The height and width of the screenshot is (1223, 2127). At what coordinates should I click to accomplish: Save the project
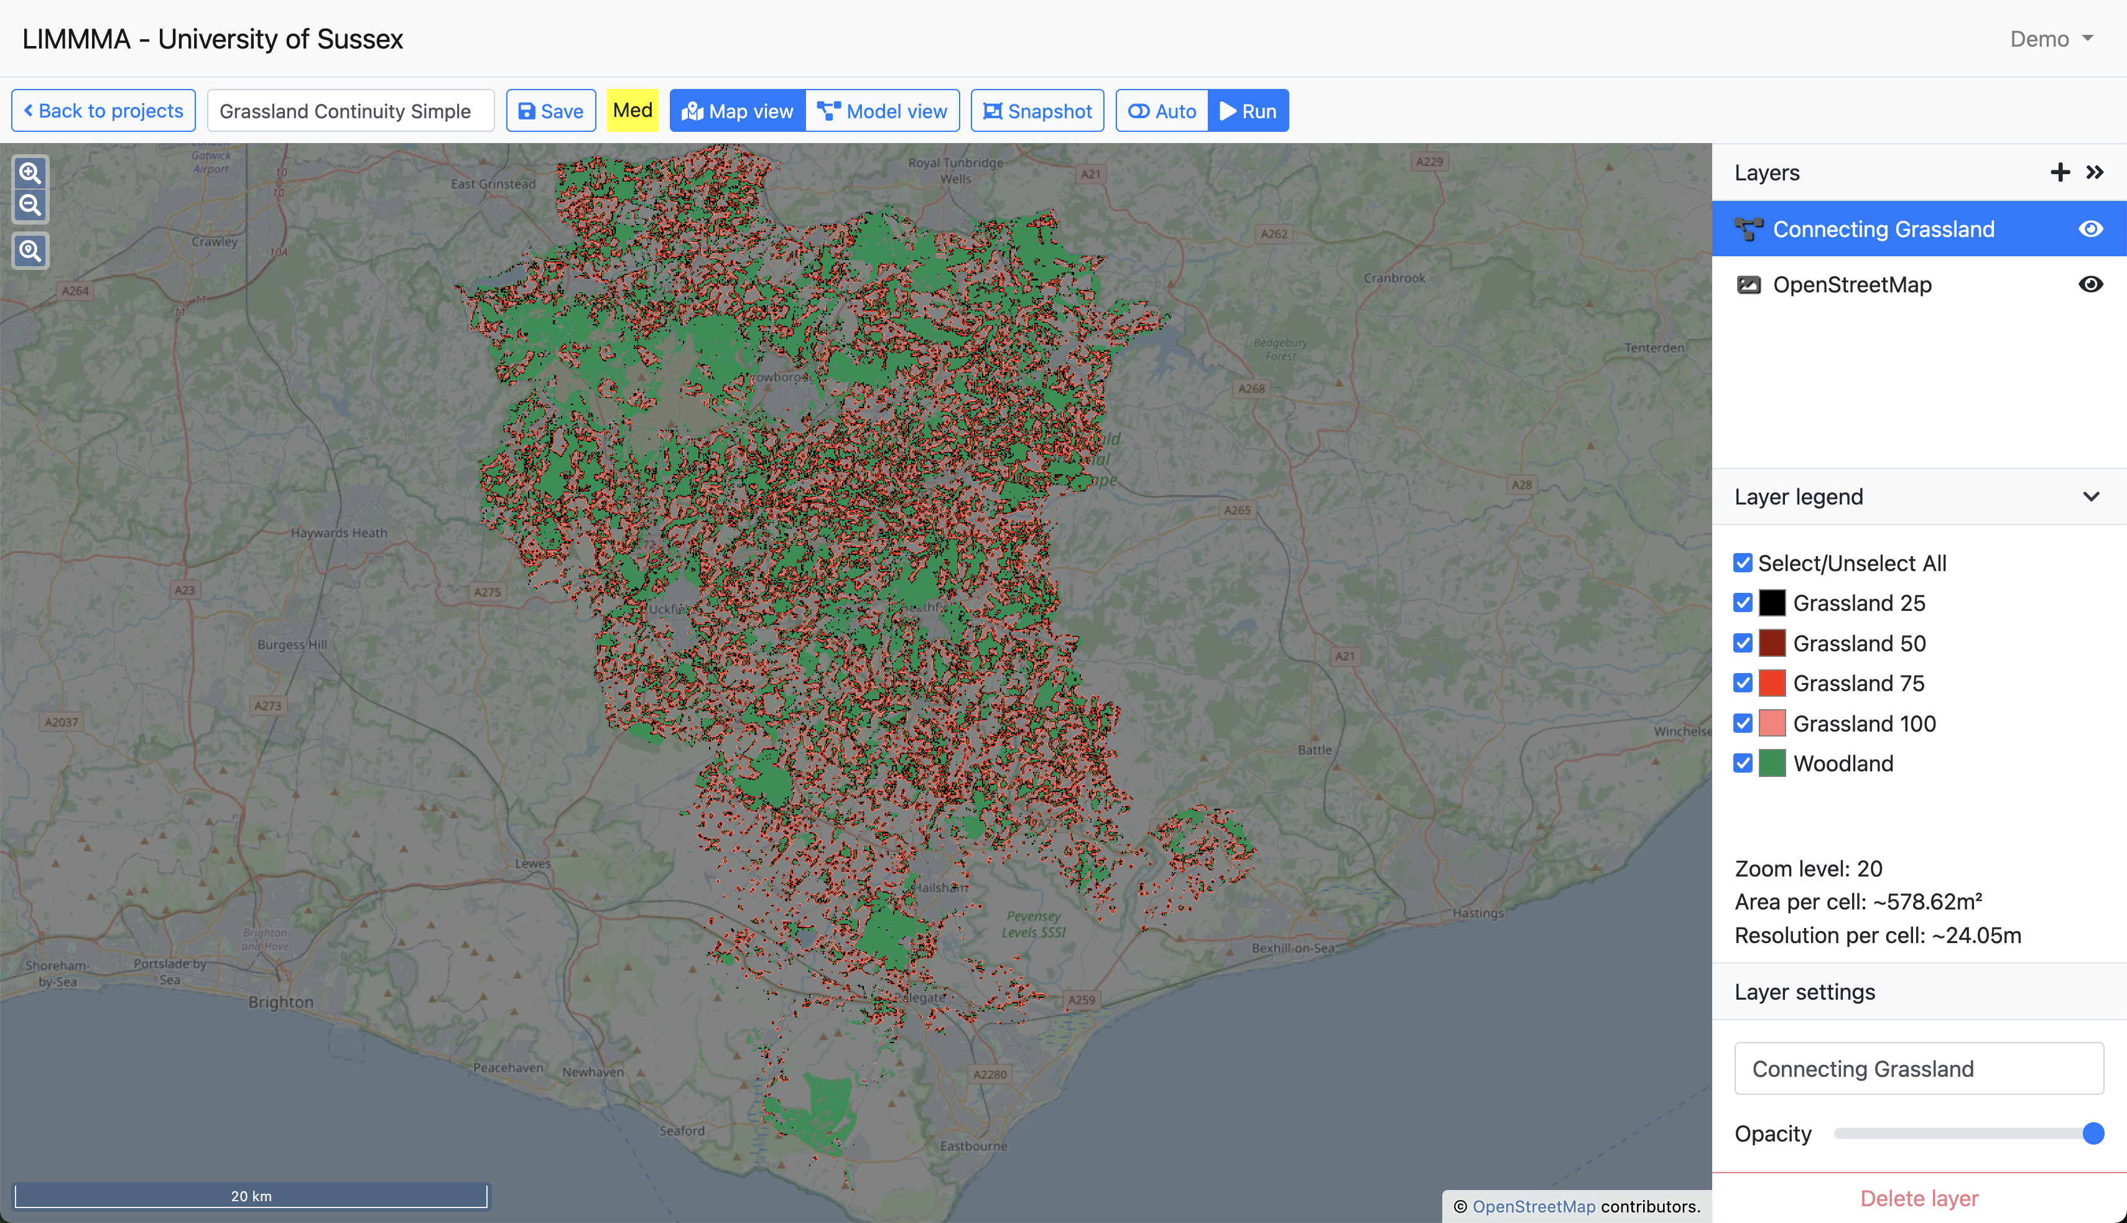pos(551,111)
